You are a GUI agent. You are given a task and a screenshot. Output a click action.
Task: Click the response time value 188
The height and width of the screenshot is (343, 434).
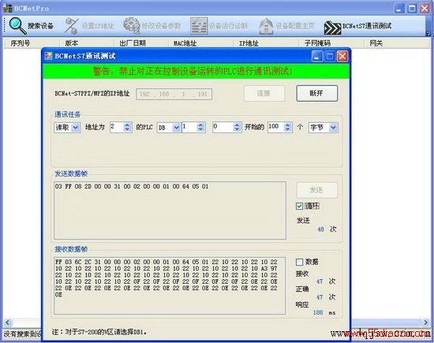pyautogui.click(x=318, y=312)
